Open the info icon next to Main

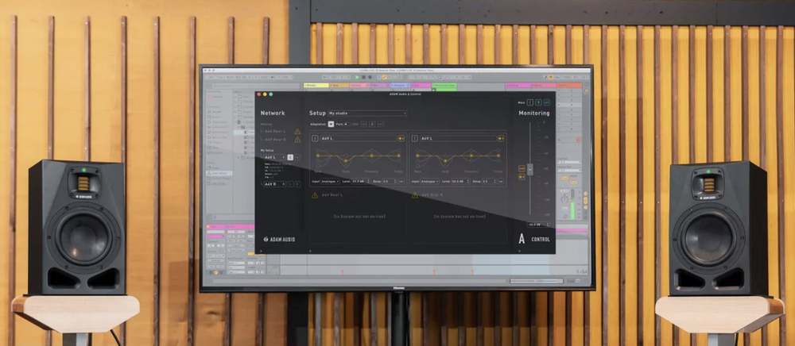(x=530, y=102)
